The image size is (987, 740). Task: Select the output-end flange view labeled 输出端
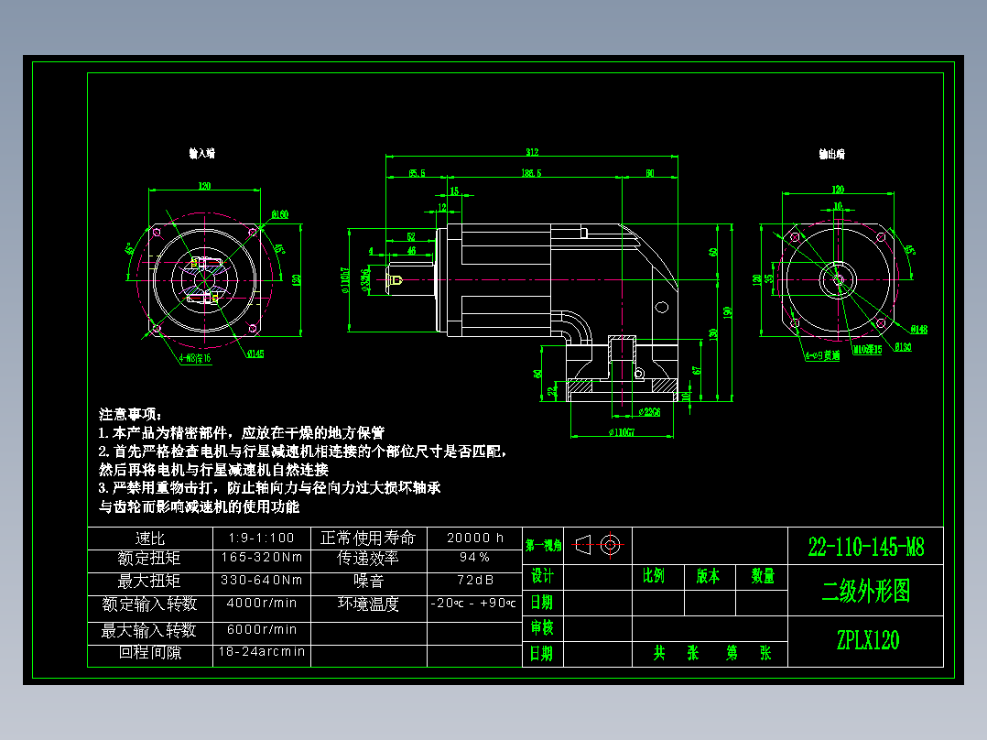point(840,279)
